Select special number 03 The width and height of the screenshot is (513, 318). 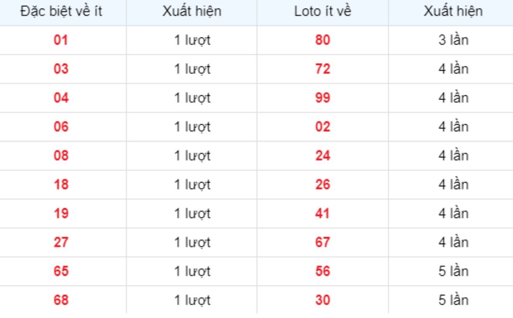coord(61,69)
